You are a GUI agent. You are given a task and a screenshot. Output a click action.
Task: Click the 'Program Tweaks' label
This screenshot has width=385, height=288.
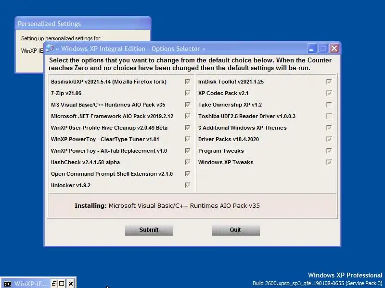(221, 151)
